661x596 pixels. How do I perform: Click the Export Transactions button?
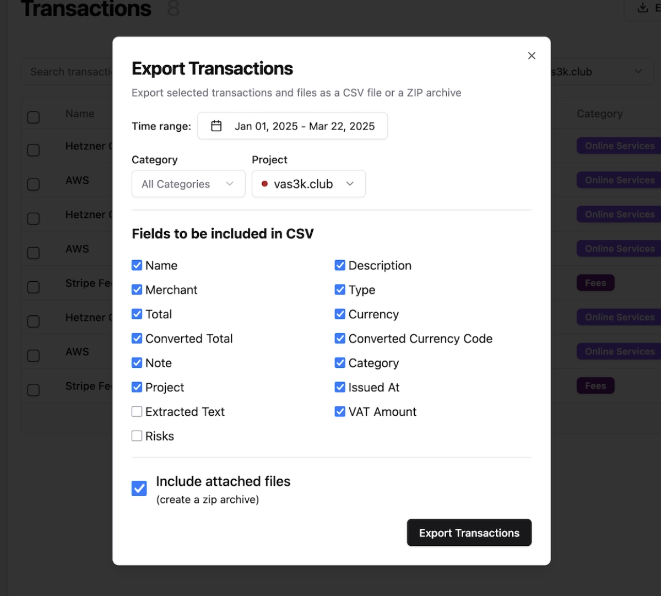(x=469, y=533)
